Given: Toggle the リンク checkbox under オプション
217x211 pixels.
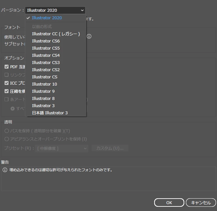Looking at the screenshot, I should [x=7, y=75].
